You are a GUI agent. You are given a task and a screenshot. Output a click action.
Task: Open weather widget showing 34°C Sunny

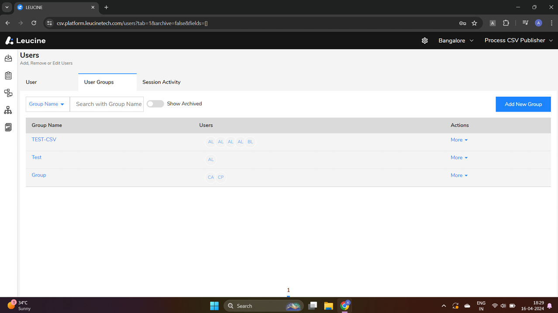(x=20, y=306)
